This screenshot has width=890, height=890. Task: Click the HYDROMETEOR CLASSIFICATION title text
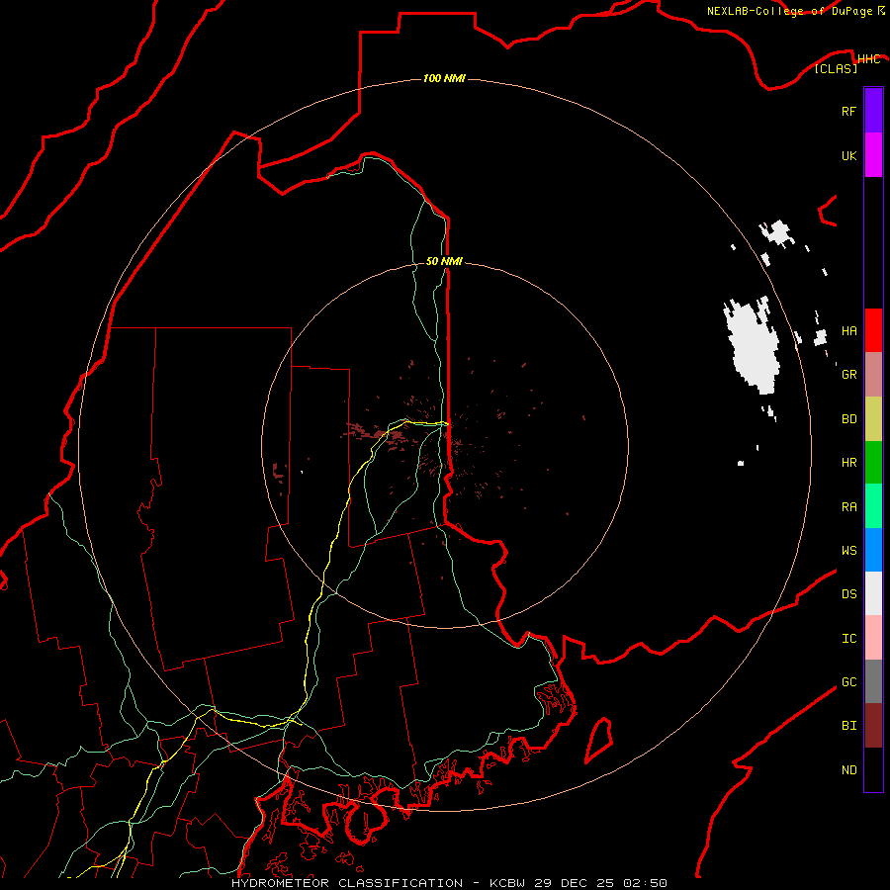click(x=347, y=883)
